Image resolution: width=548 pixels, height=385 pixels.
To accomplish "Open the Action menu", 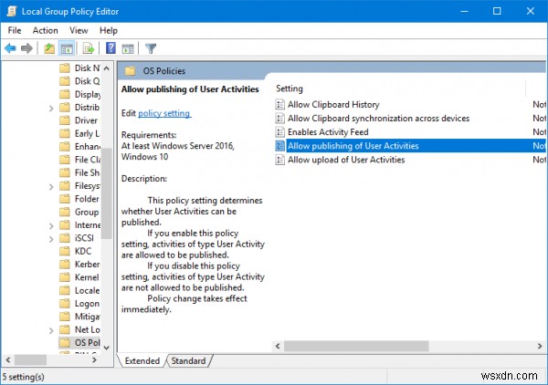I will tap(45, 31).
